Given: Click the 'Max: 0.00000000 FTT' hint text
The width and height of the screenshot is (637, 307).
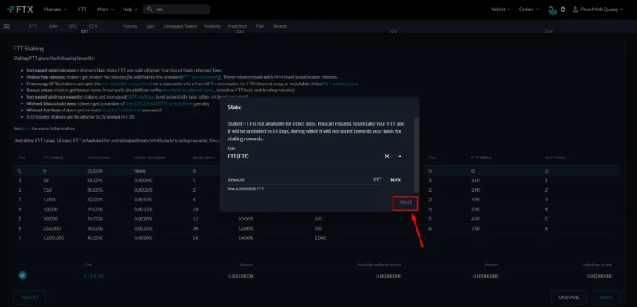Looking at the screenshot, I should pyautogui.click(x=245, y=189).
